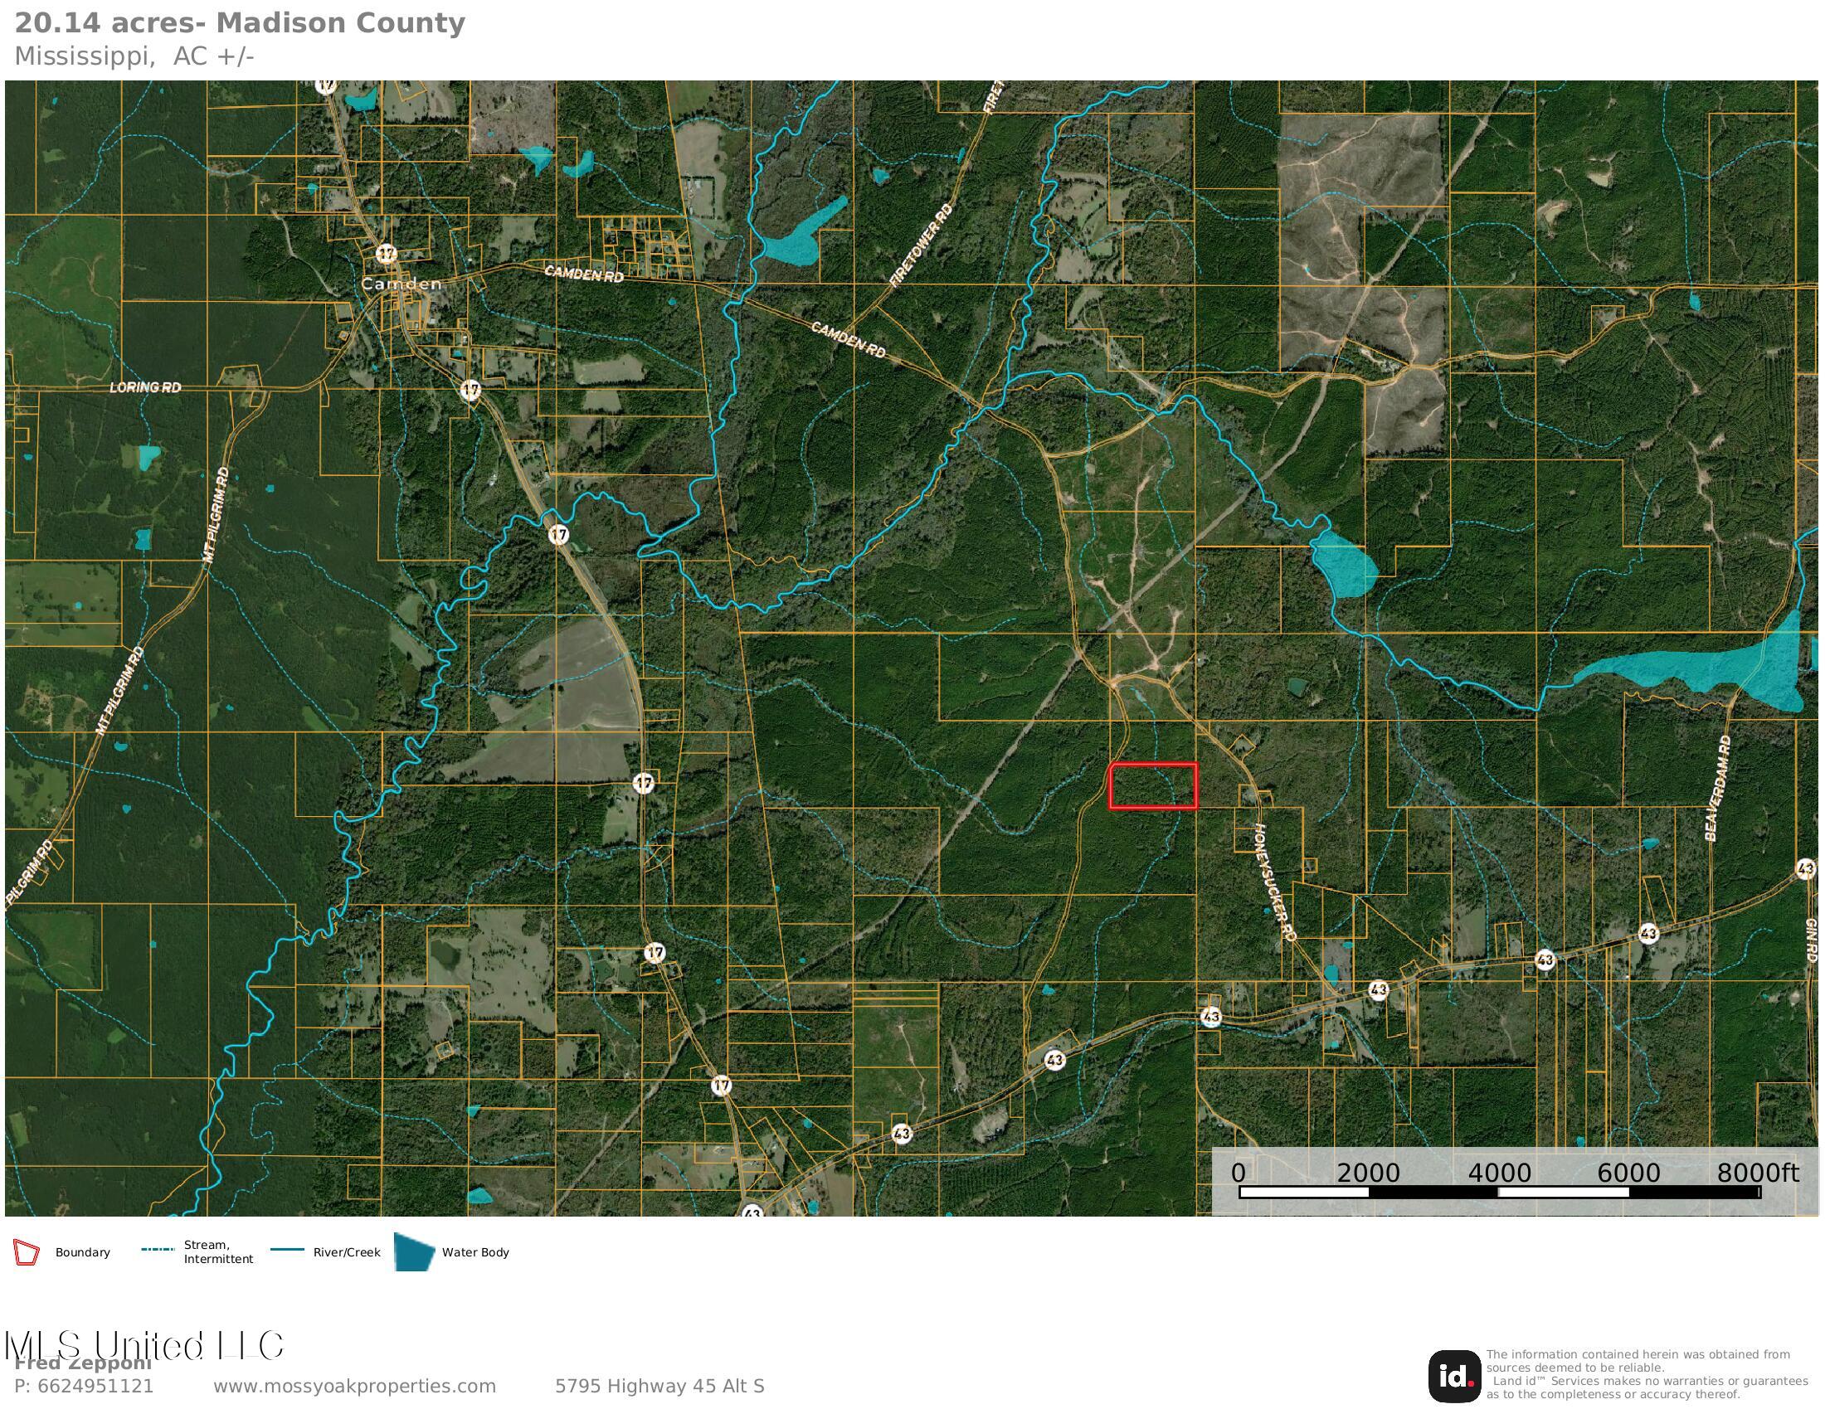The width and height of the screenshot is (1825, 1409).
Task: Click the legend text 'Stream, Intermittent'
Action: pyautogui.click(x=218, y=1252)
